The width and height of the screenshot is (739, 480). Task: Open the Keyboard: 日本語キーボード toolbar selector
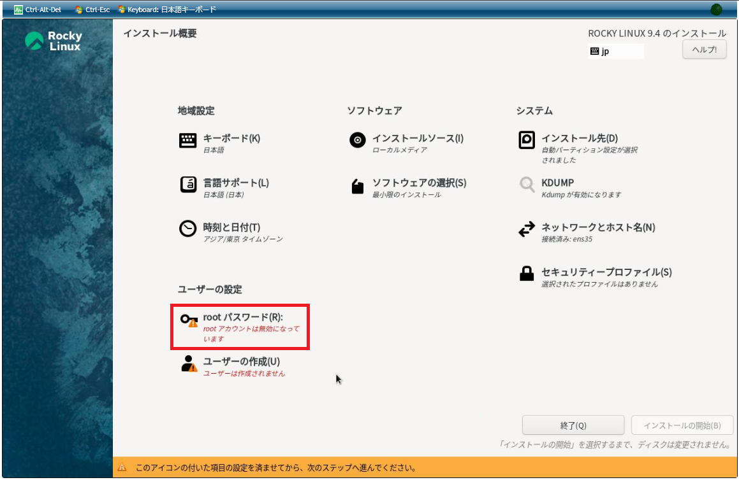coord(167,10)
